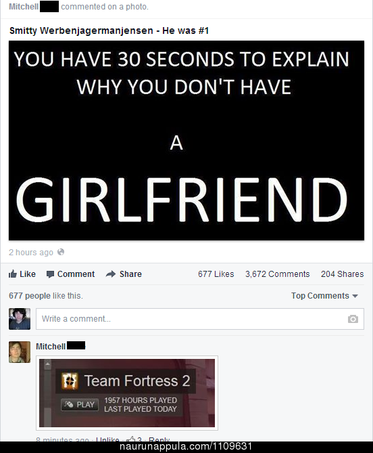Image resolution: width=373 pixels, height=453 pixels.
Task: Open the 677 Likes count
Action: point(216,274)
